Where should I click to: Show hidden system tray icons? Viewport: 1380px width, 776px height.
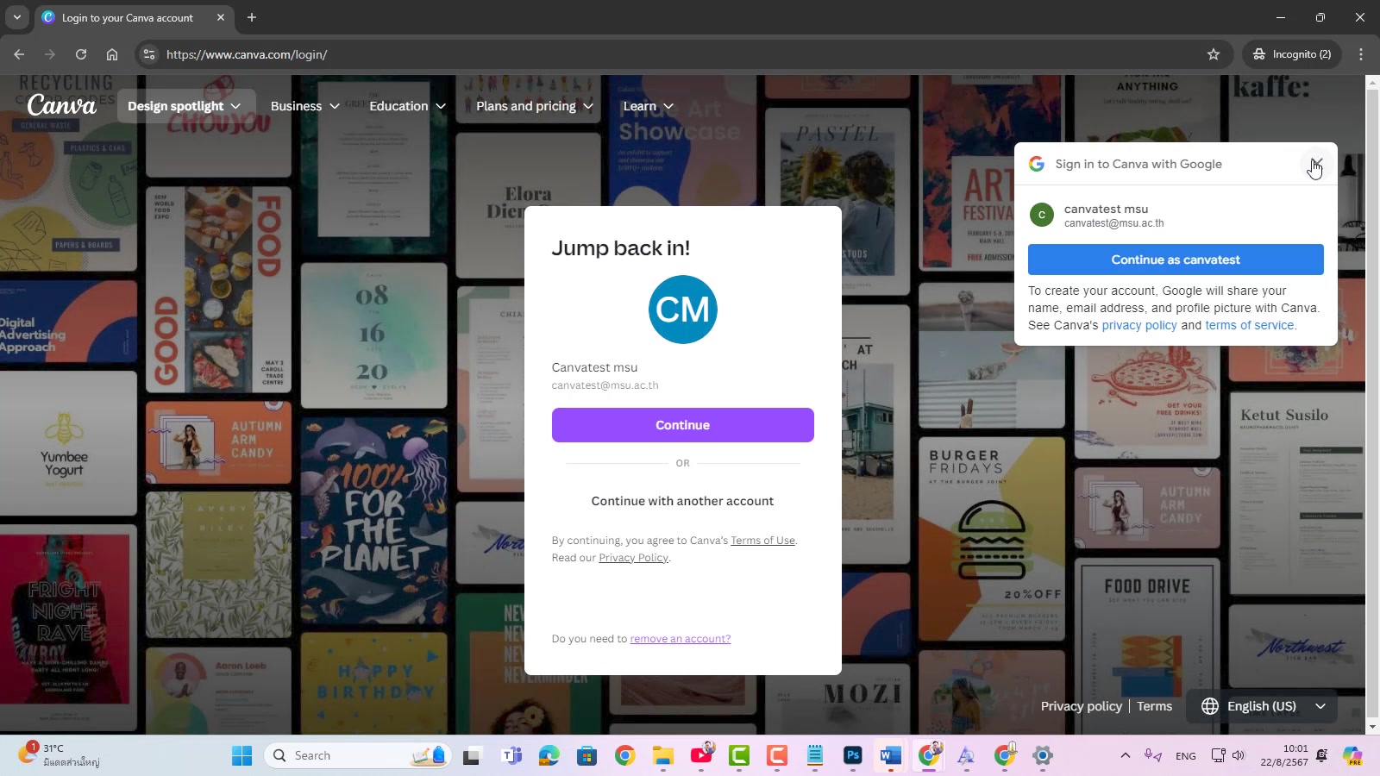pos(1125,756)
